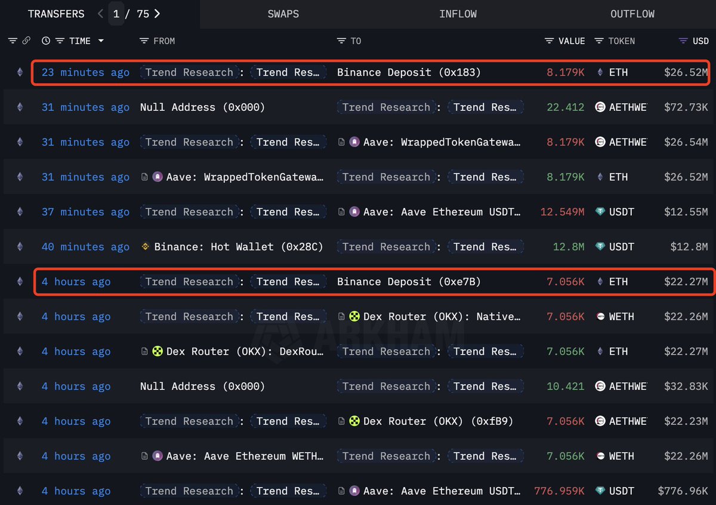The height and width of the screenshot is (505, 716).
Task: Click the contract document icon before Dex Router (OKX): Native
Action: coord(341,317)
